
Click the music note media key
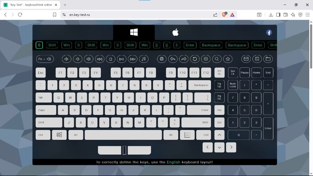[143, 59]
